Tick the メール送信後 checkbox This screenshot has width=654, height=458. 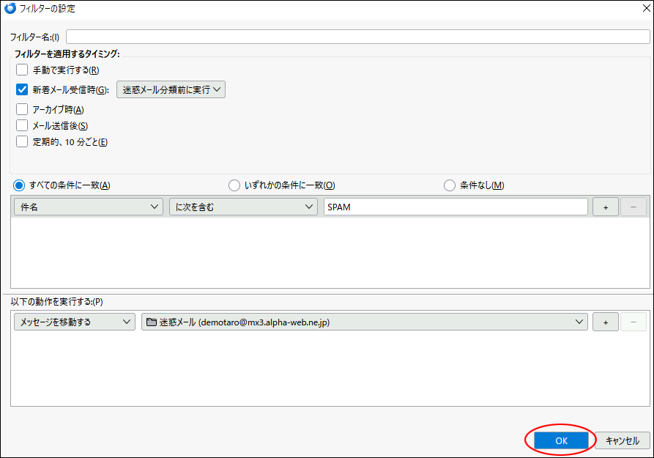pos(22,125)
